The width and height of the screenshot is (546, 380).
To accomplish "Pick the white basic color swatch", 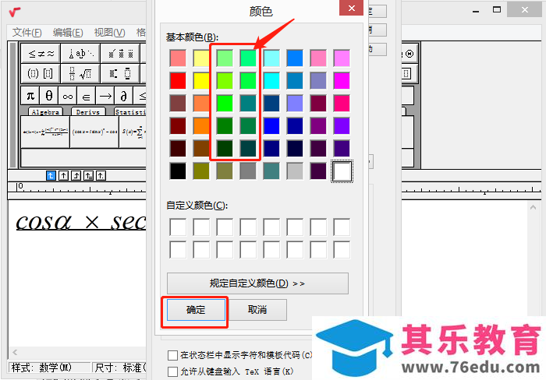I will [x=342, y=171].
